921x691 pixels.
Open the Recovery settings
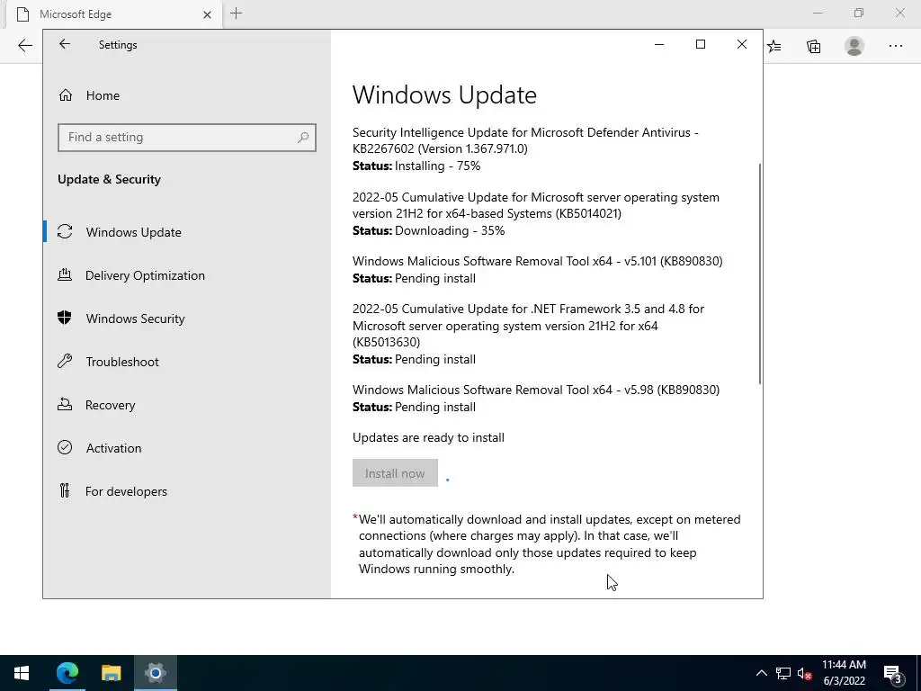pyautogui.click(x=187, y=405)
